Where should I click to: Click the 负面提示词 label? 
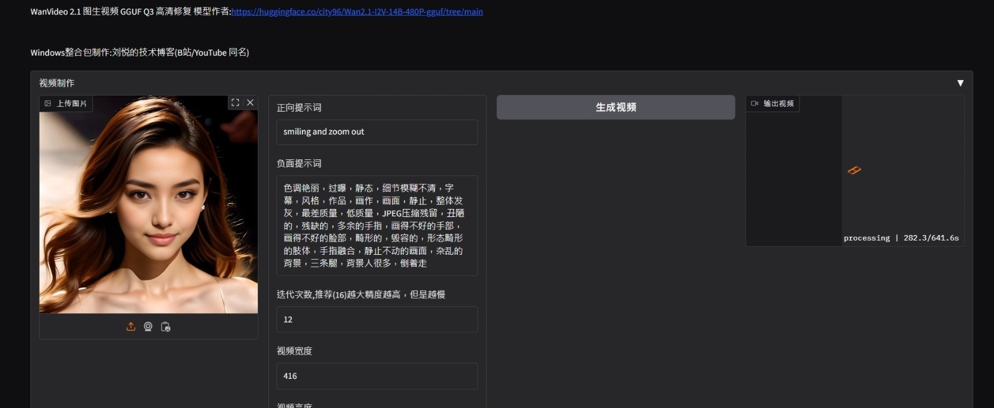coord(299,164)
